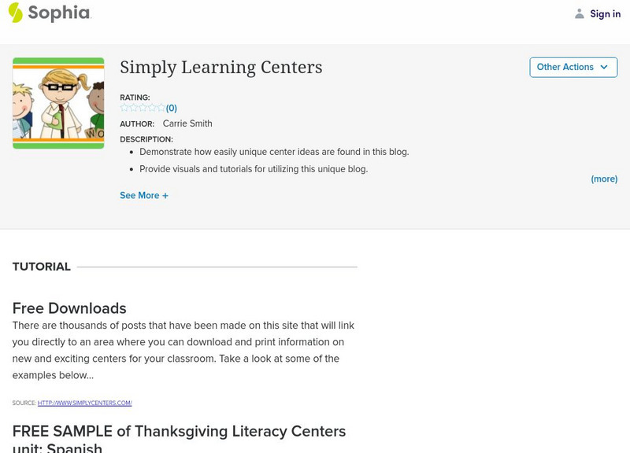The image size is (630, 453).
Task: Click the Simply Learning Centers title
Action: click(x=221, y=68)
